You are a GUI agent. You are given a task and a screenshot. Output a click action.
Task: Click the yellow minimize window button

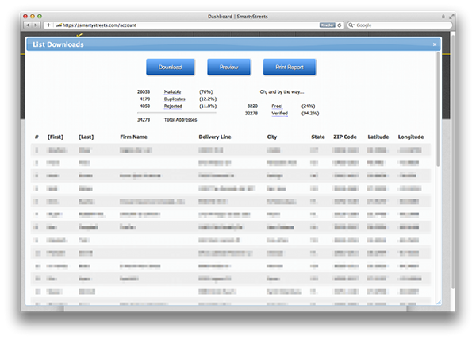click(33, 17)
